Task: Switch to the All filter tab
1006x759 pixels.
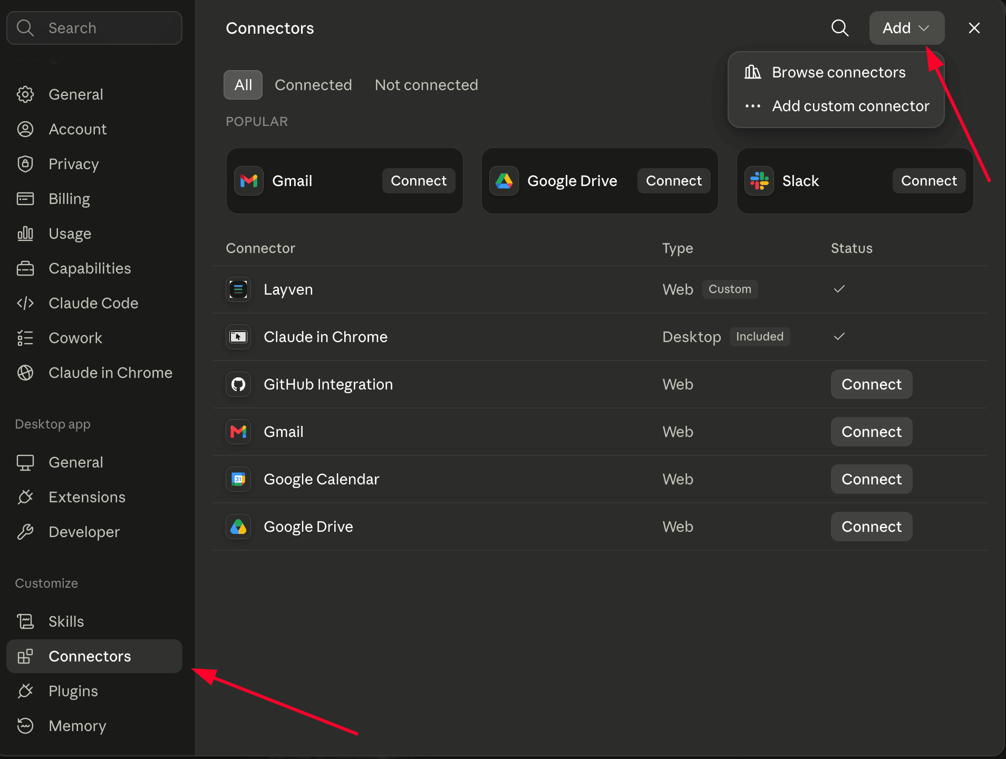Action: point(243,85)
